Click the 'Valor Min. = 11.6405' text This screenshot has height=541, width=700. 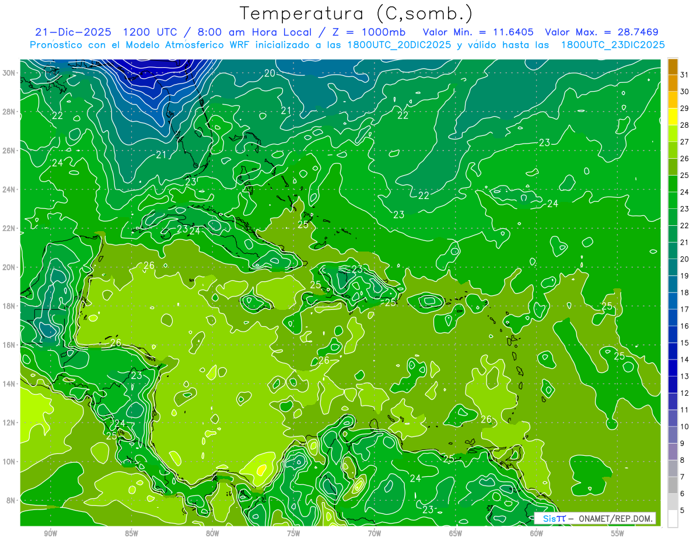tap(478, 32)
